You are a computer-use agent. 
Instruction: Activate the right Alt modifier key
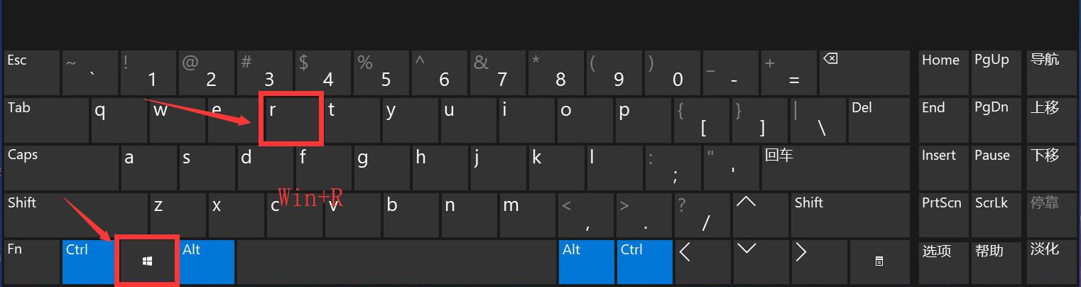pyautogui.click(x=586, y=261)
